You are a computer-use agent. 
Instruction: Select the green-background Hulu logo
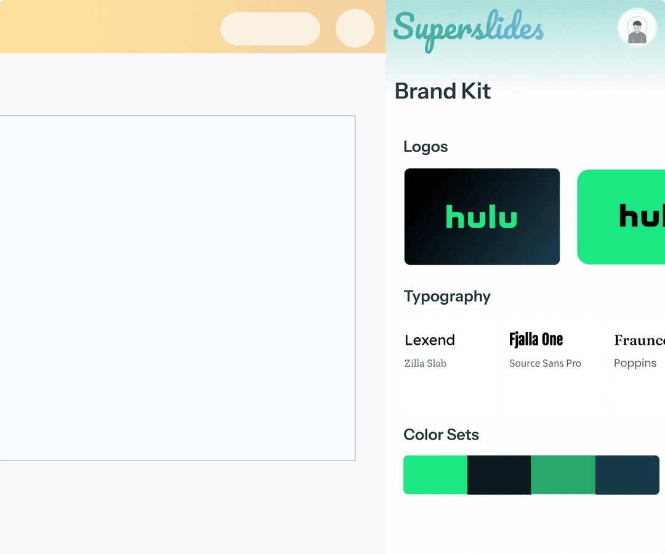[622, 217]
